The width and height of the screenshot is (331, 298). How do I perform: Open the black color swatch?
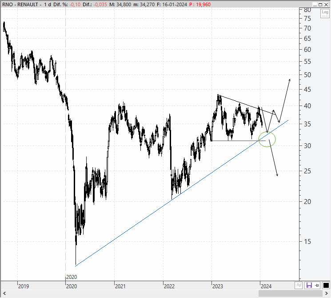click(x=326, y=285)
